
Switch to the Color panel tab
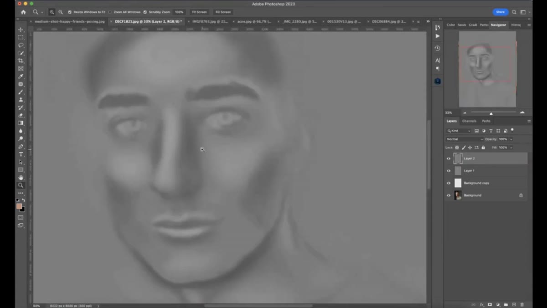(450, 25)
